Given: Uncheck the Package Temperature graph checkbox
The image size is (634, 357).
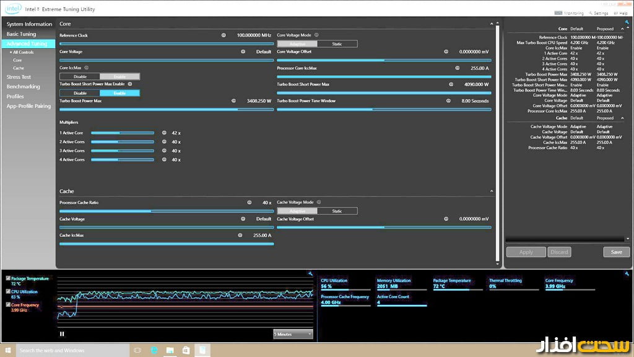Looking at the screenshot, I should tap(7, 279).
